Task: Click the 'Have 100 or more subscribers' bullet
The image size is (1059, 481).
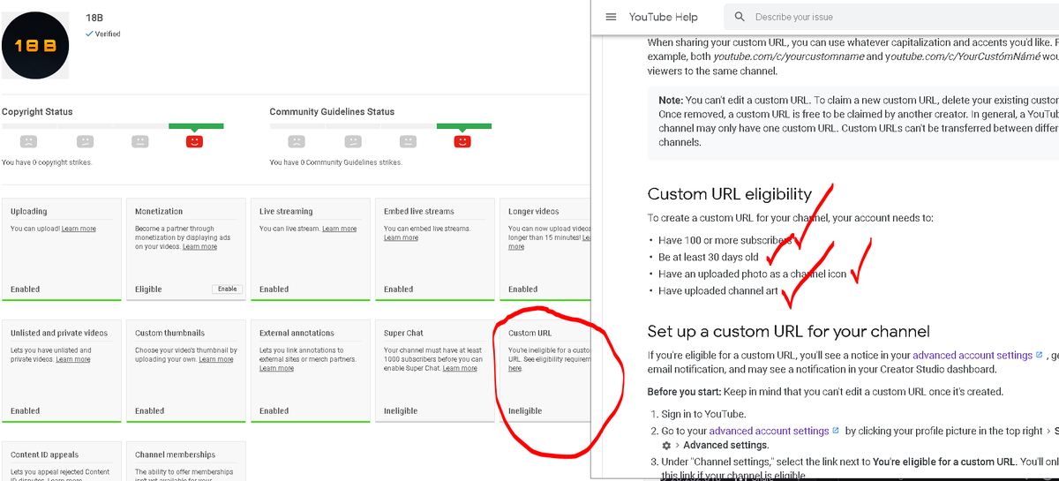Action: [x=725, y=240]
